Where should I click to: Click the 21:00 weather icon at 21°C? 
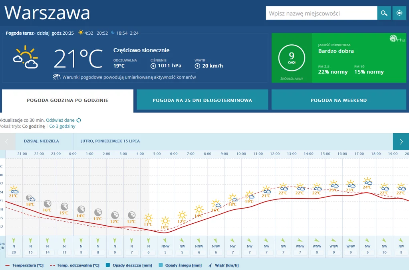point(14,190)
